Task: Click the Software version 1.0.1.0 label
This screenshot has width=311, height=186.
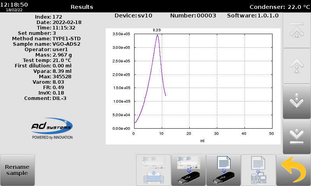Action: pos(252,15)
